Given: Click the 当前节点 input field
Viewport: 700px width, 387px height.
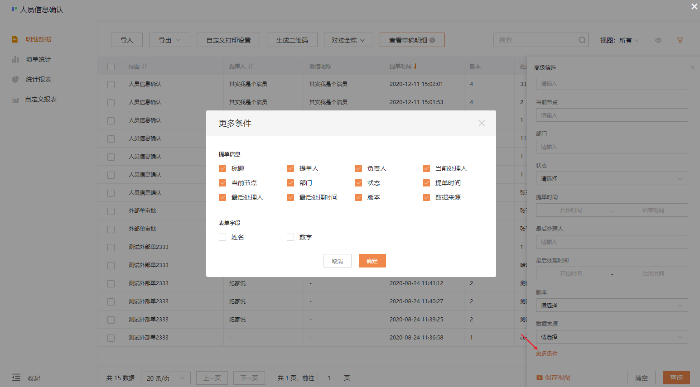Looking at the screenshot, I should pyautogui.click(x=612, y=115).
